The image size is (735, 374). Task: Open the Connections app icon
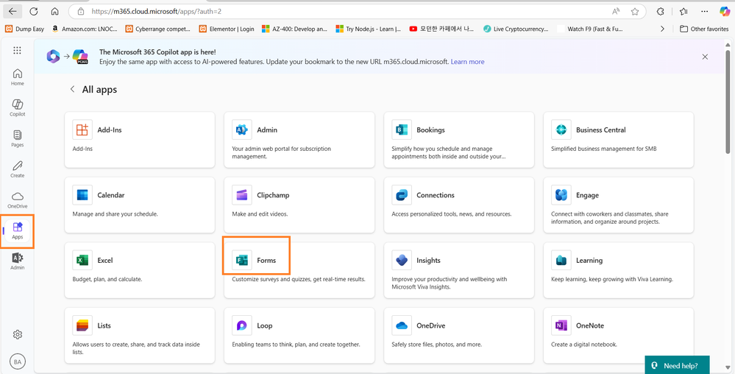point(402,195)
